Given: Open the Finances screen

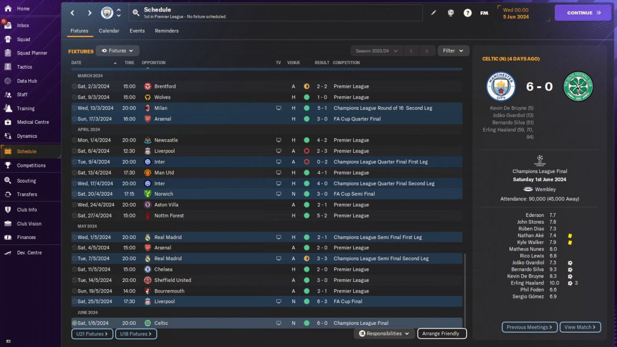Looking at the screenshot, I should point(27,237).
